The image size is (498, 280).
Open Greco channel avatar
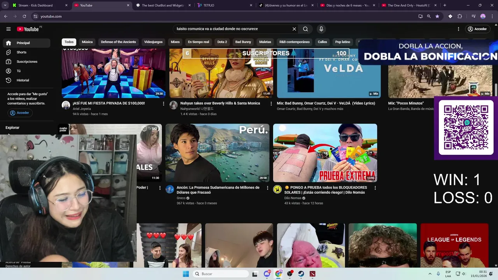[x=170, y=189]
